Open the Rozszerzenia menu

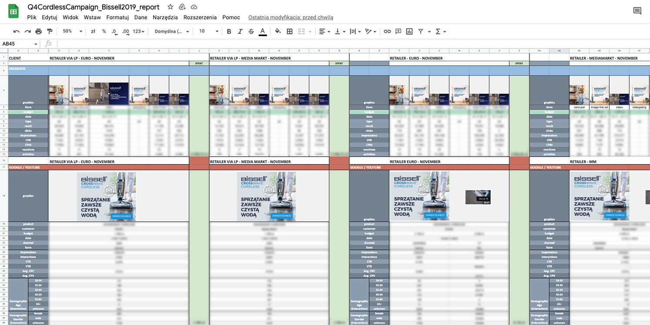(200, 17)
